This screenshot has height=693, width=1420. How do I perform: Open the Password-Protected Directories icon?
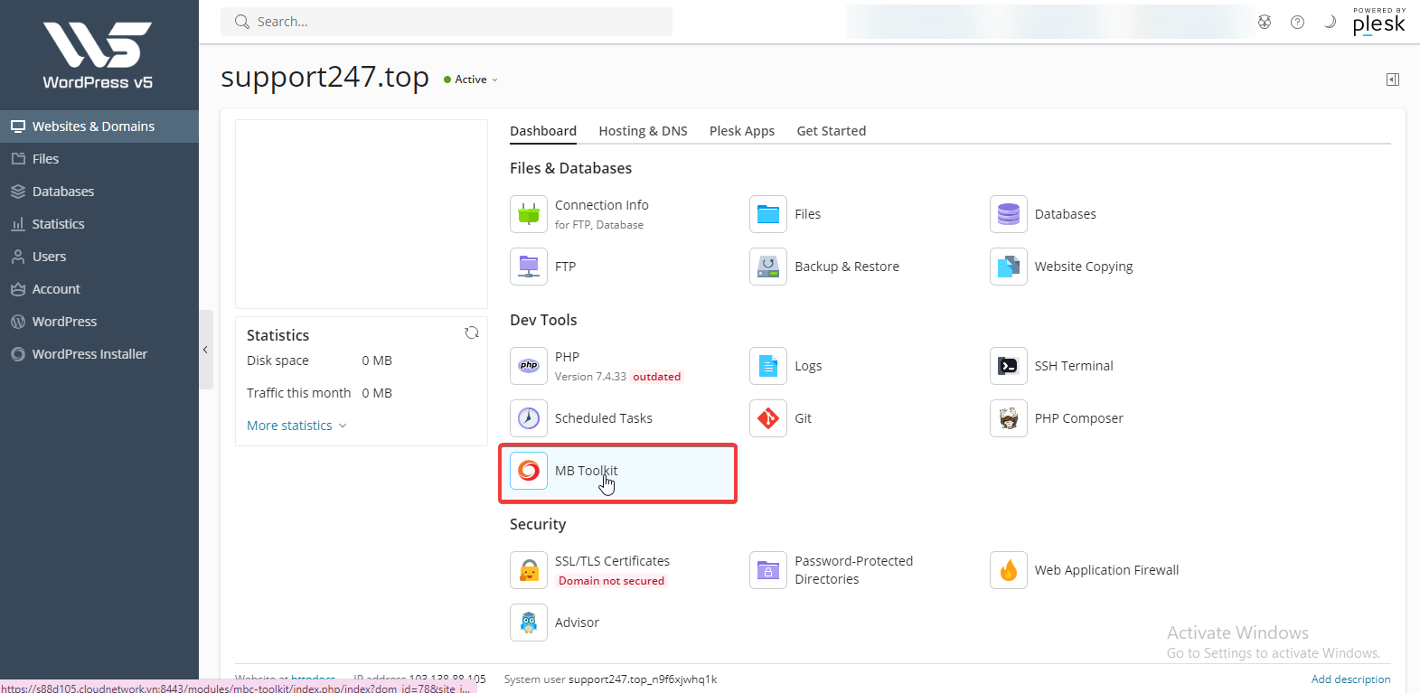click(x=768, y=570)
